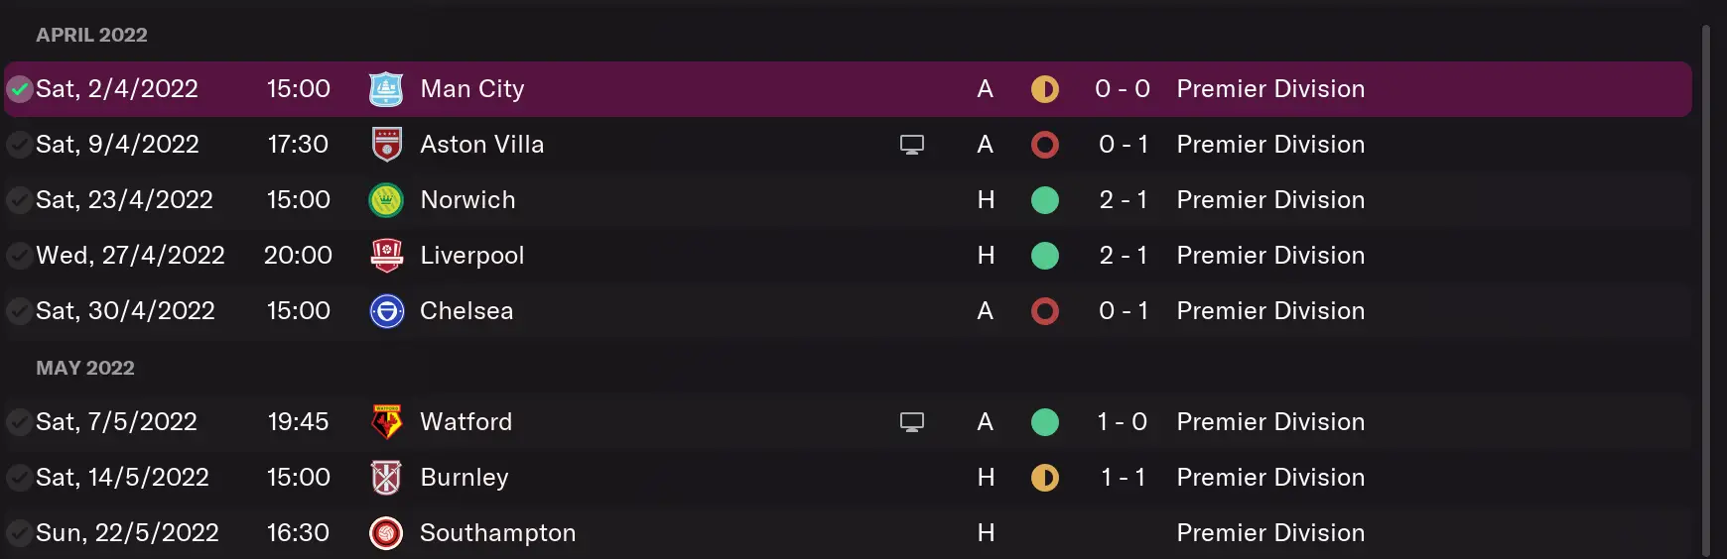Click the Man City club badge

[386, 89]
